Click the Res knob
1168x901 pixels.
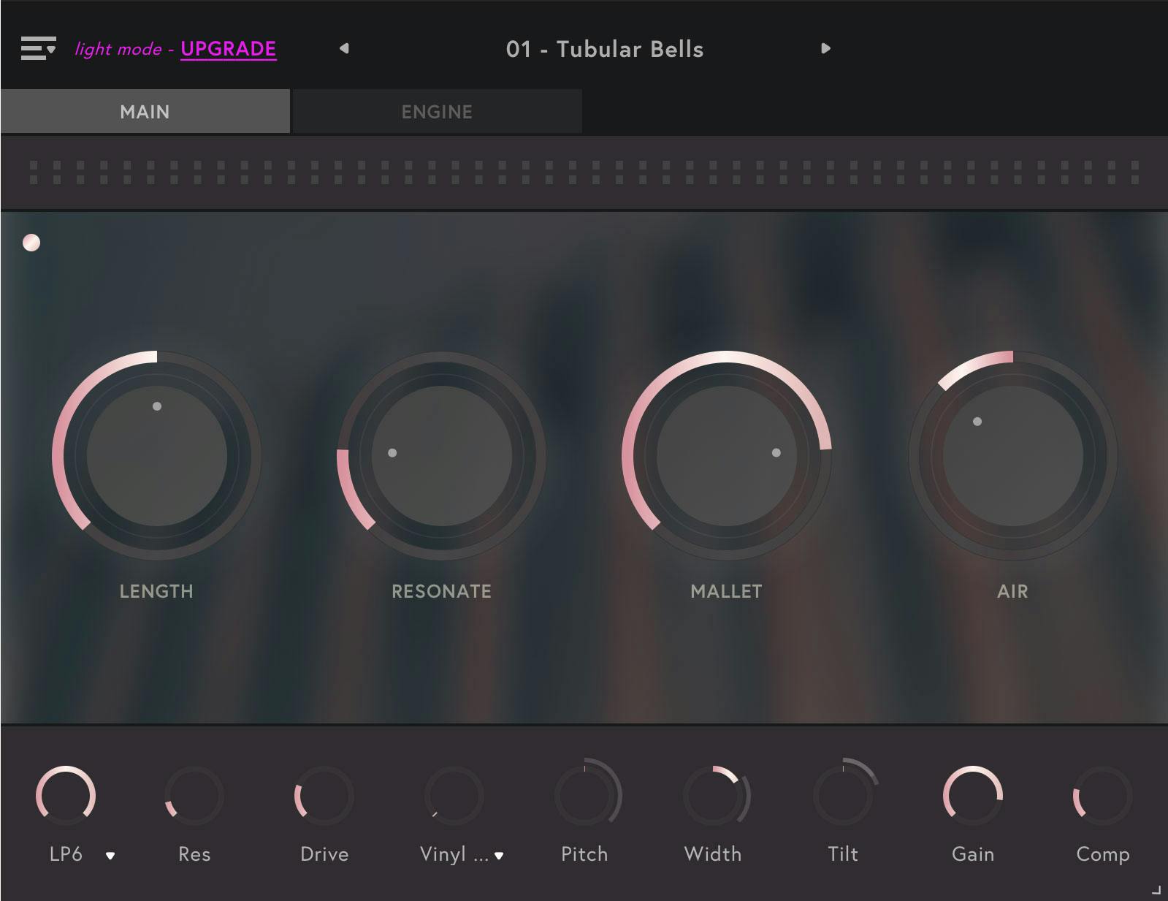pyautogui.click(x=194, y=796)
